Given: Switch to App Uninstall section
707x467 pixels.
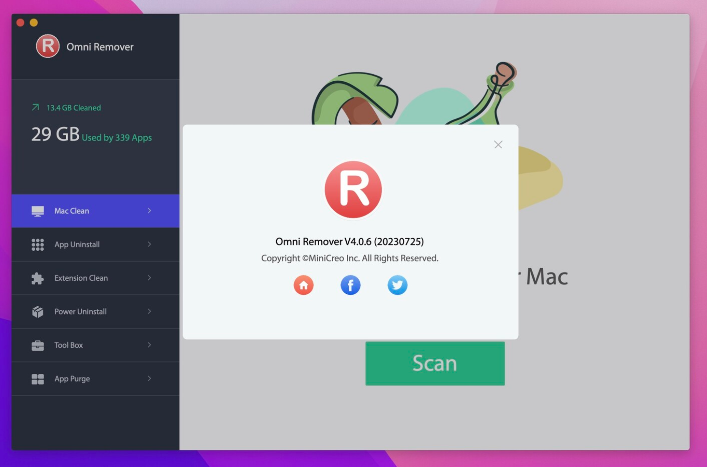Looking at the screenshot, I should pos(95,244).
